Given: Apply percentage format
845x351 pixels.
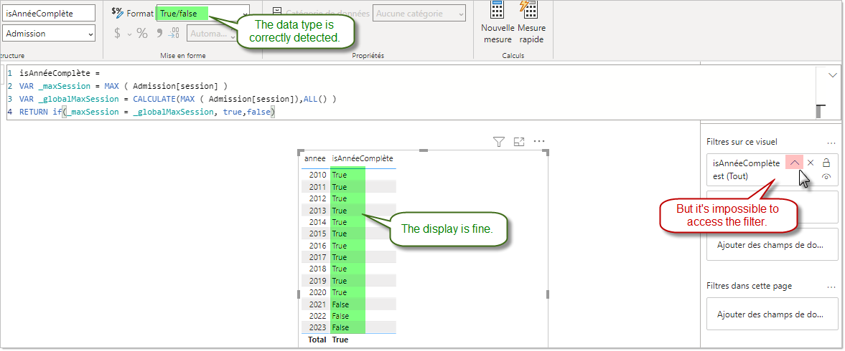Looking at the screenshot, I should (142, 34).
